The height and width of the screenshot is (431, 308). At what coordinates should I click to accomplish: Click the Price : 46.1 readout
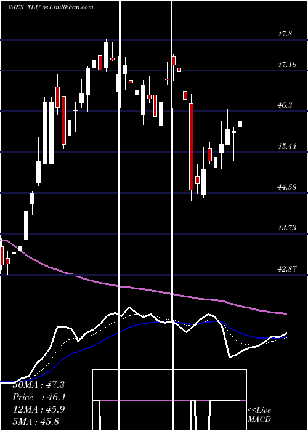[x=39, y=397]
